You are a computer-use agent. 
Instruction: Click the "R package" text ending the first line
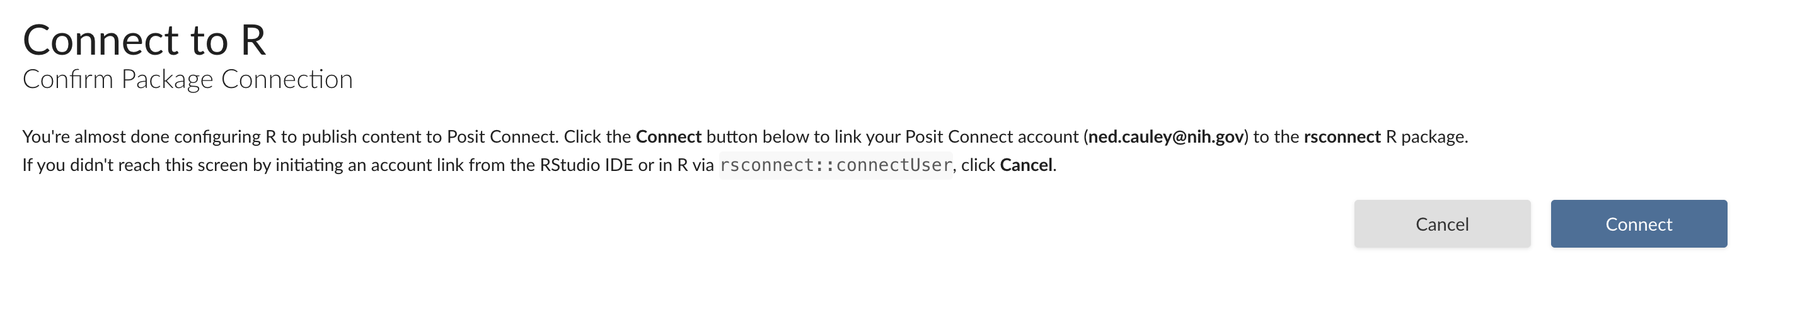click(x=1426, y=136)
